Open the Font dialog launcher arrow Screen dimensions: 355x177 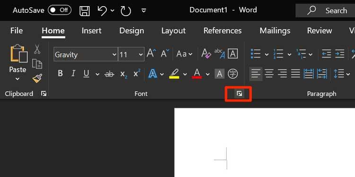point(239,94)
